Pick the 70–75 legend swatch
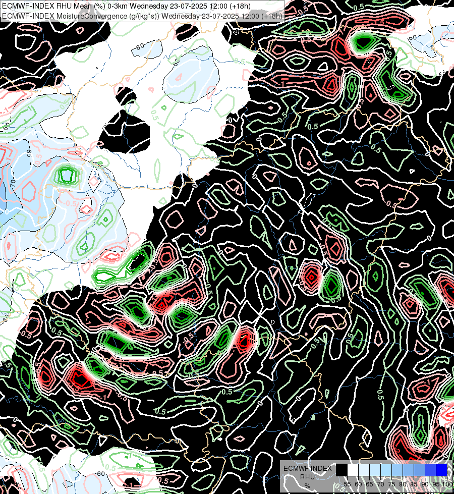The width and height of the screenshot is (454, 494). (386, 470)
